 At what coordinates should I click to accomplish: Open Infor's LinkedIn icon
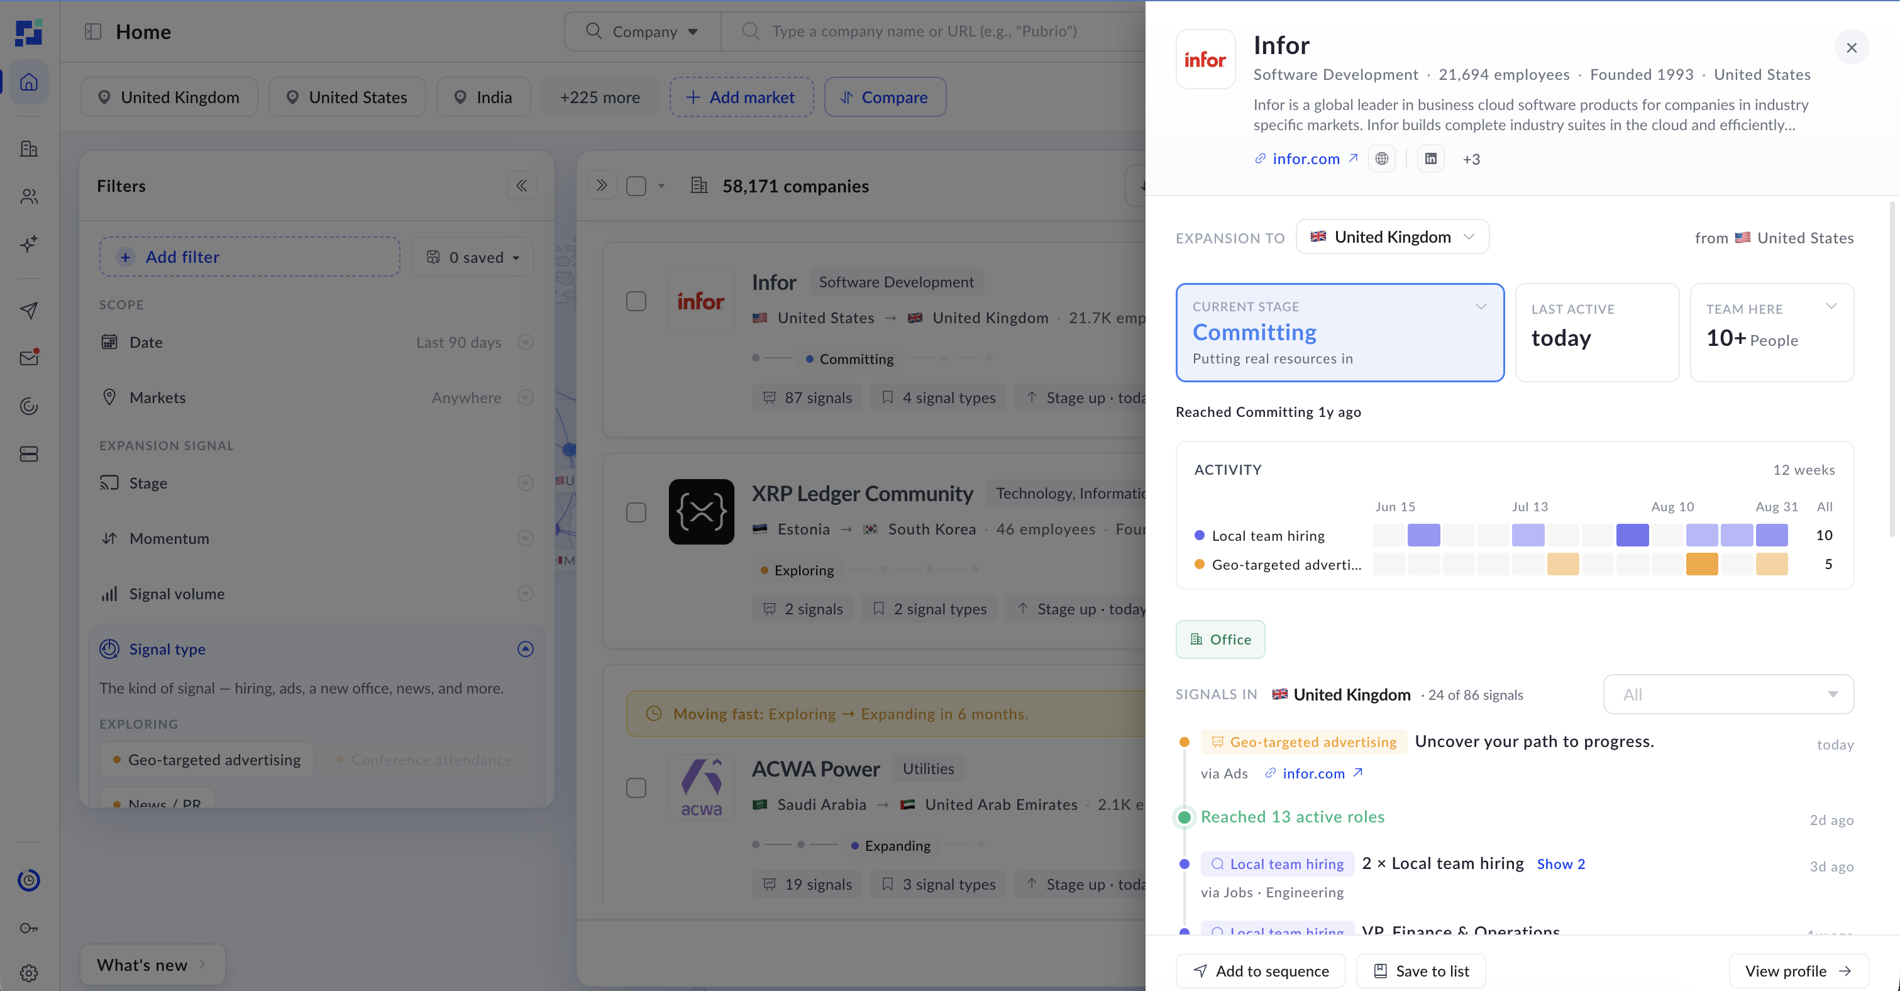1431,158
